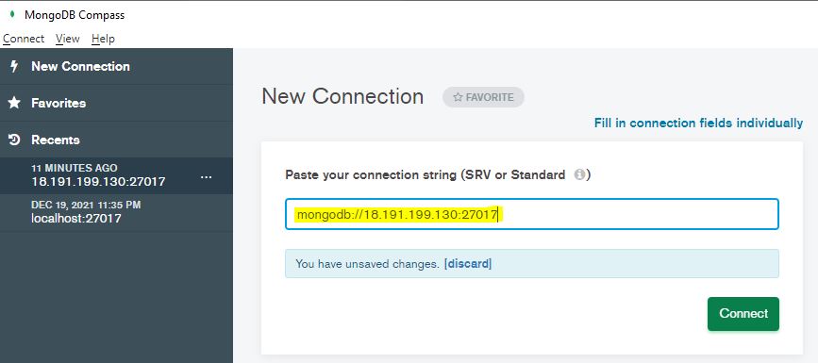Expand the Favorites section in sidebar

click(116, 103)
